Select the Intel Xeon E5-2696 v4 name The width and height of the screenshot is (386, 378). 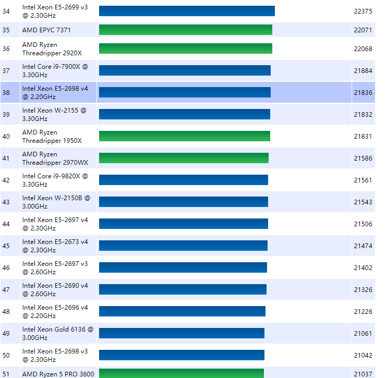55,311
